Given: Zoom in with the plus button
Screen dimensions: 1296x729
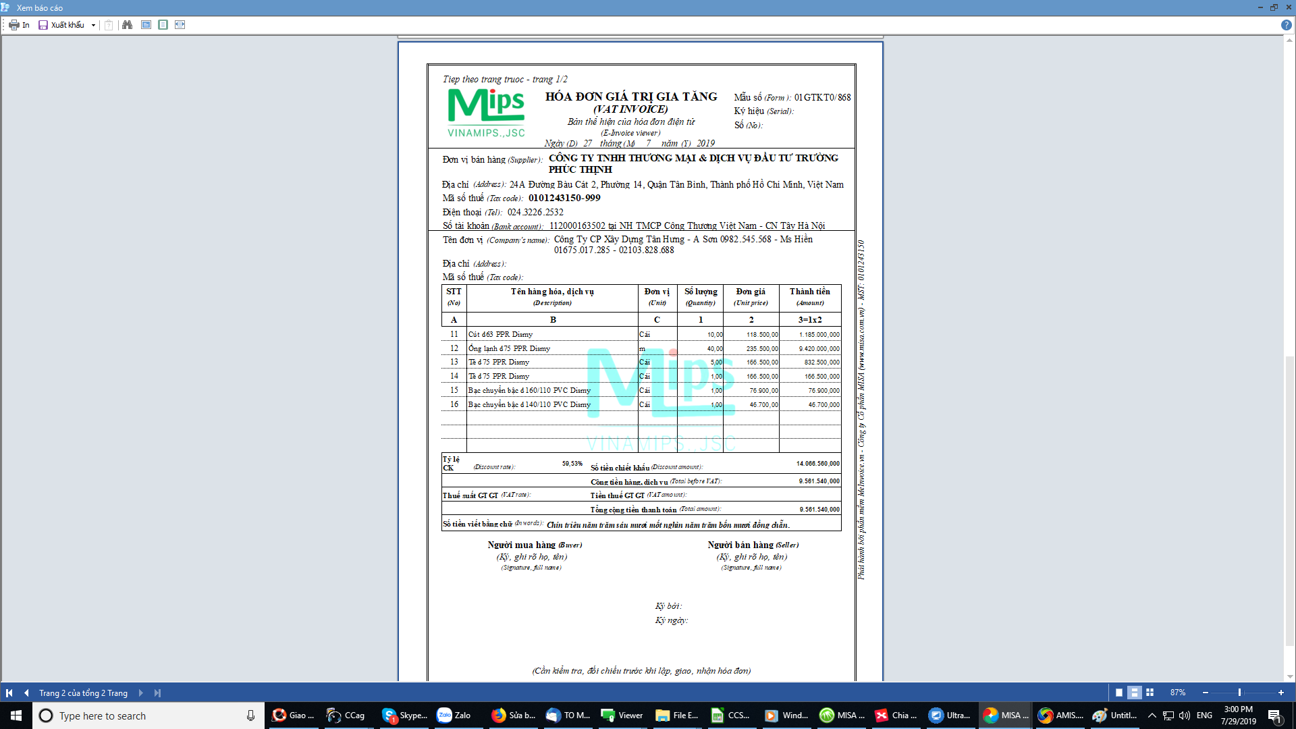Looking at the screenshot, I should point(1280,693).
